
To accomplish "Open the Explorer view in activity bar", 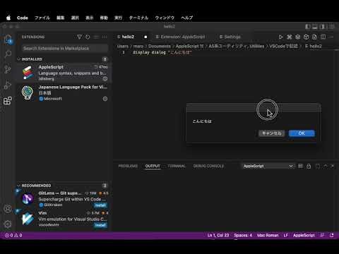I will click(x=8, y=39).
